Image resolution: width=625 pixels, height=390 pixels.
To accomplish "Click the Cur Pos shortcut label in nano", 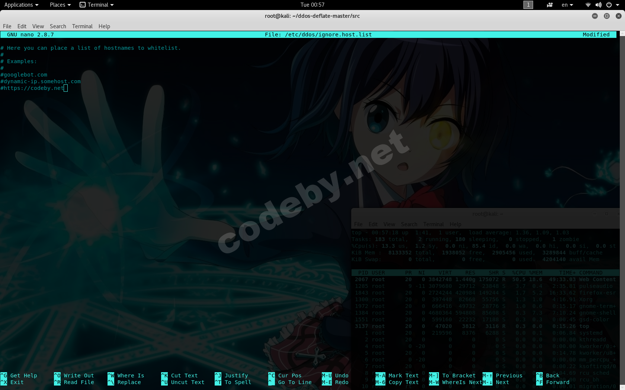I will click(x=290, y=376).
